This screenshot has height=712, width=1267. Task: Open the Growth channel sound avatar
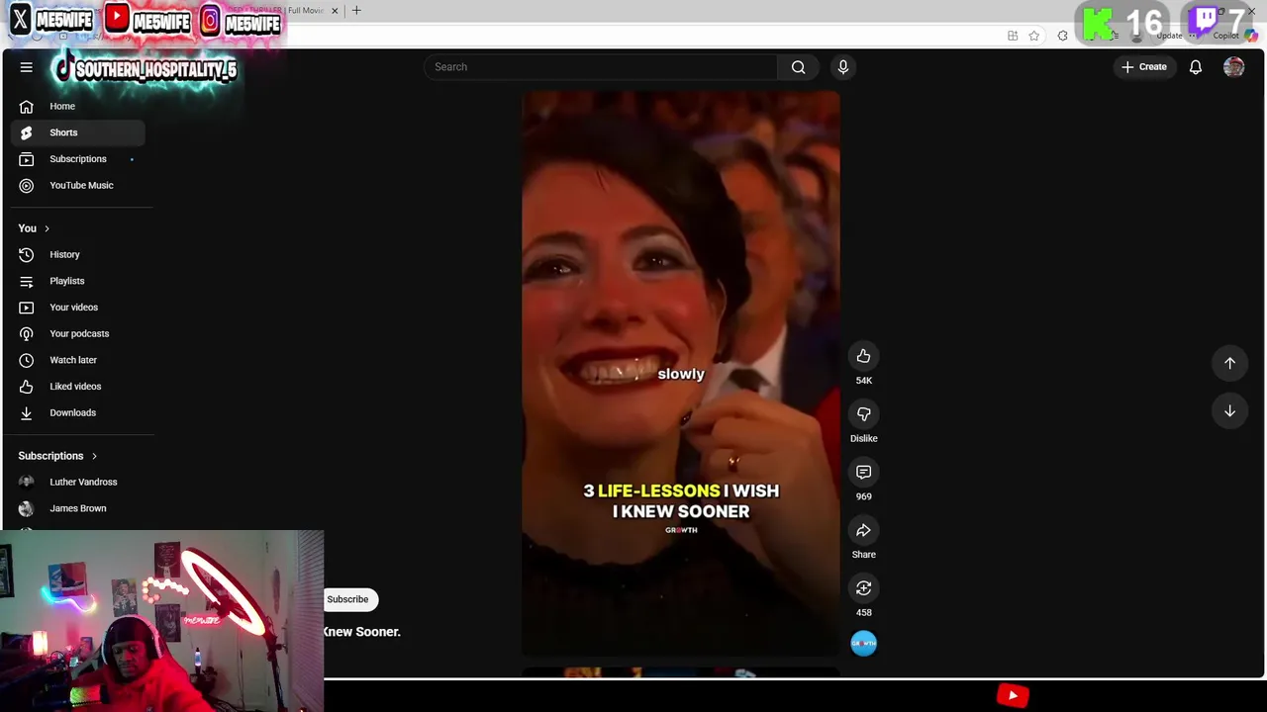tap(864, 644)
